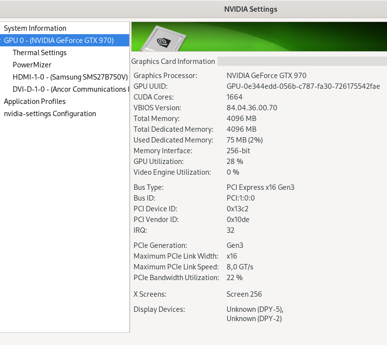Click Maximum PCIe Link Width value x16

(232, 256)
